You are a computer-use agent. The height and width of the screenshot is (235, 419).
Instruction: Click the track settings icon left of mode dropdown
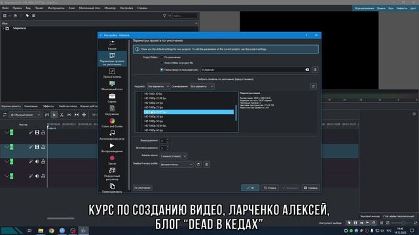[x=5, y=115]
